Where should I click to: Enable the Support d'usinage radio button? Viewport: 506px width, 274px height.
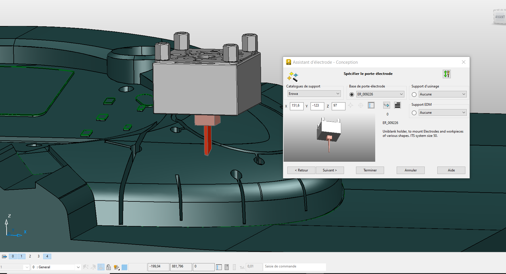414,95
